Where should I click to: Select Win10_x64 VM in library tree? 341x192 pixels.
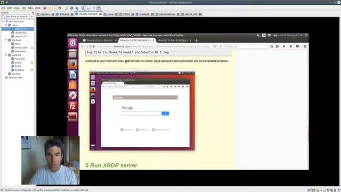tap(19, 47)
